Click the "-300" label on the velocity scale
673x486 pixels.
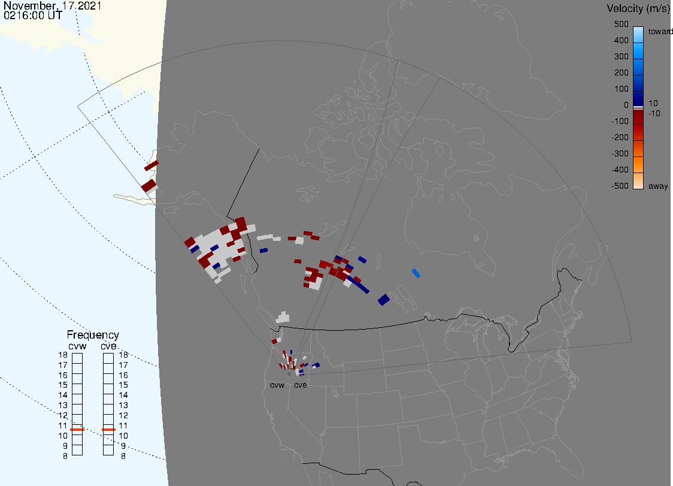[x=620, y=154]
